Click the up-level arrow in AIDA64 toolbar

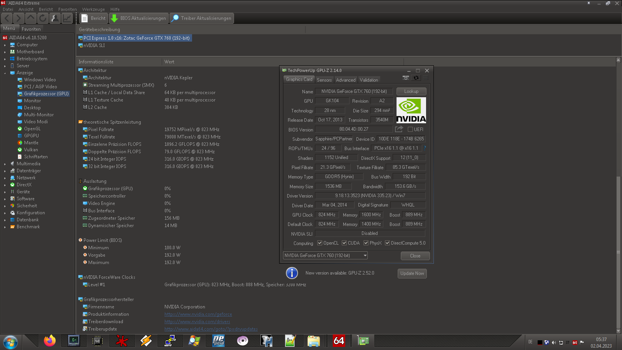(31, 18)
